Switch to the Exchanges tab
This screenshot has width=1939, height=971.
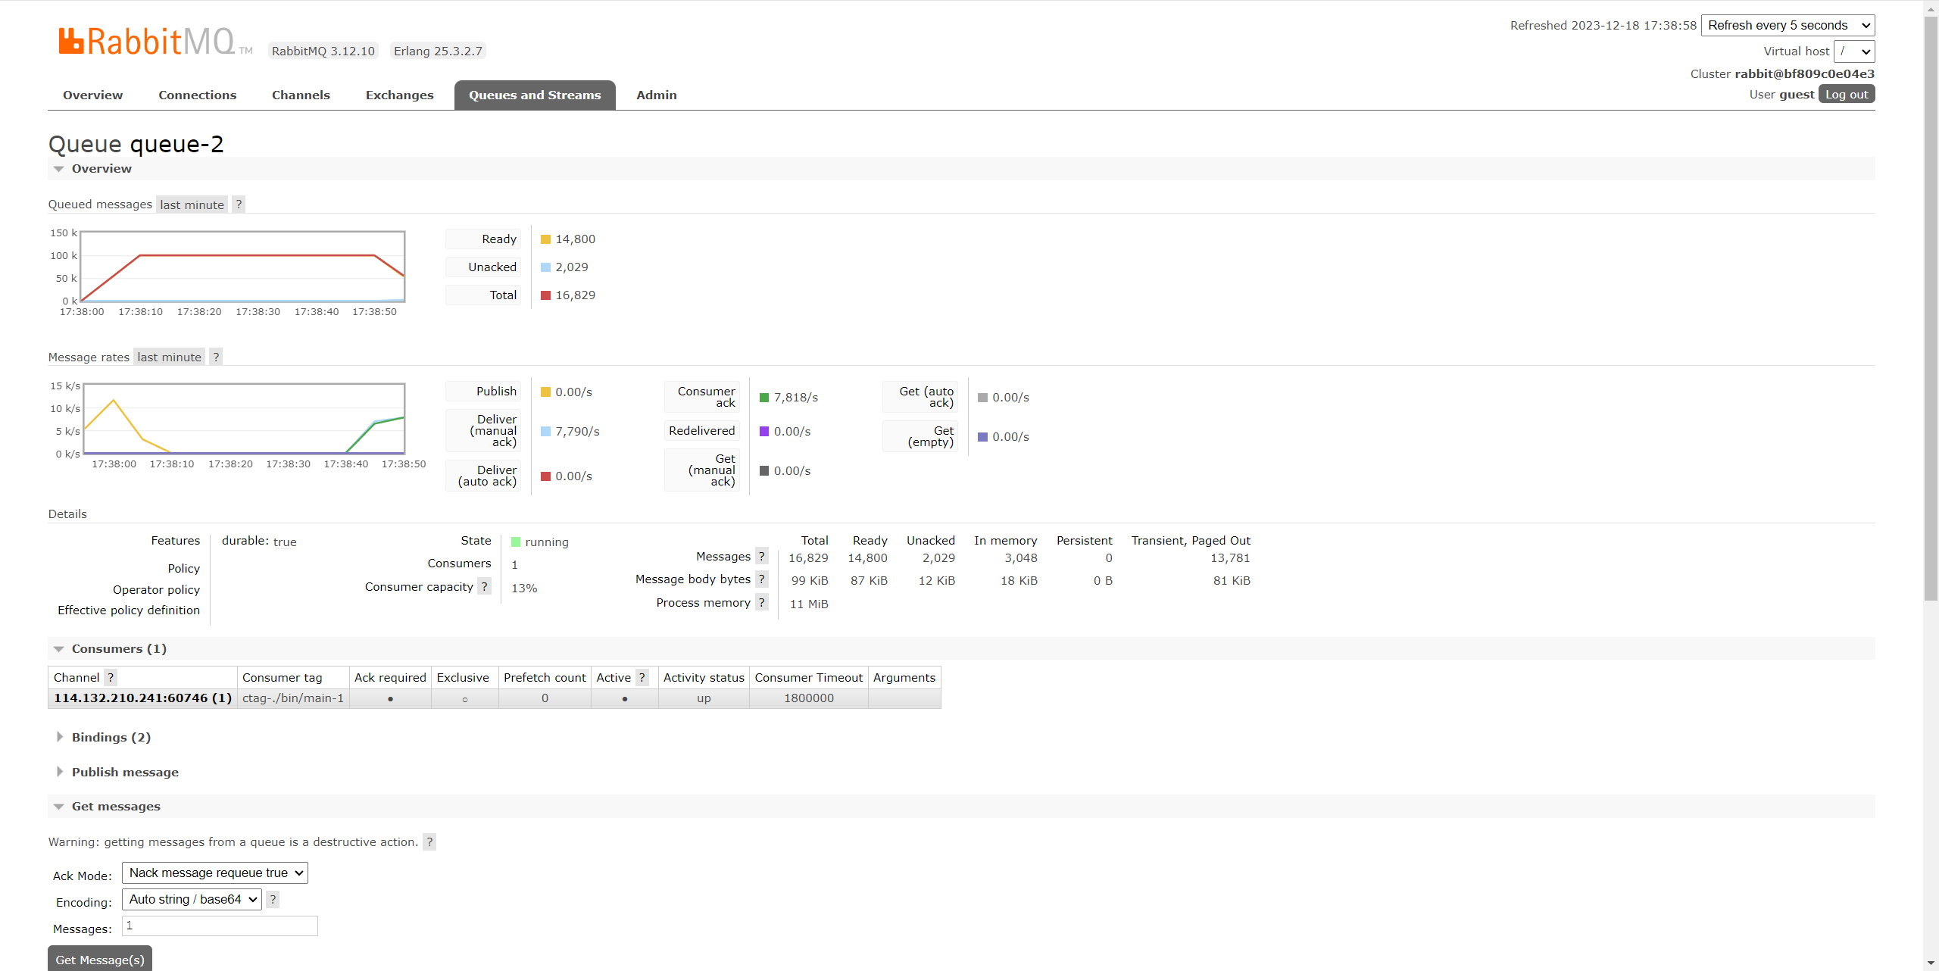(x=399, y=95)
